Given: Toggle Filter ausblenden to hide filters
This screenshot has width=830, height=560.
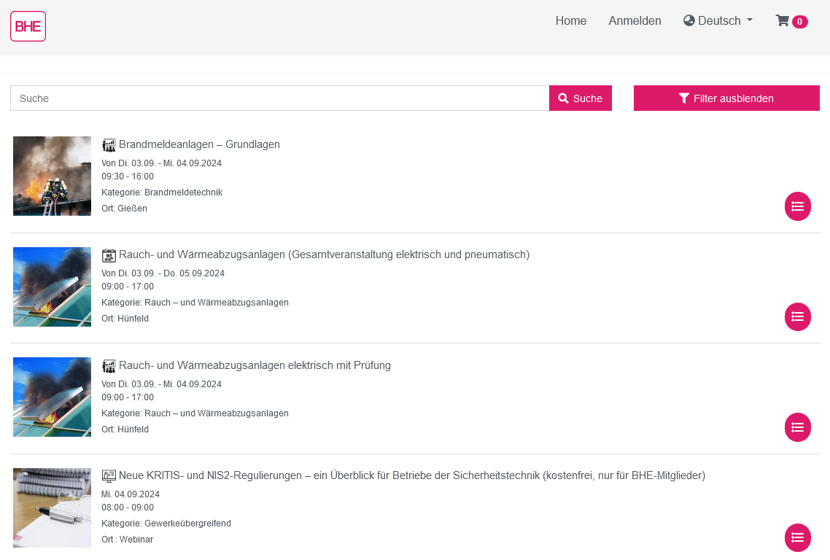Looking at the screenshot, I should point(726,98).
